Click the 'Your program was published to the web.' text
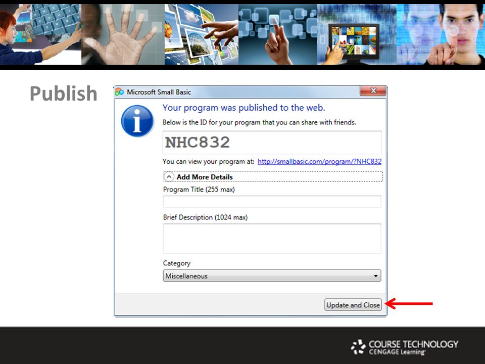Image resolution: width=485 pixels, height=364 pixels. click(244, 108)
